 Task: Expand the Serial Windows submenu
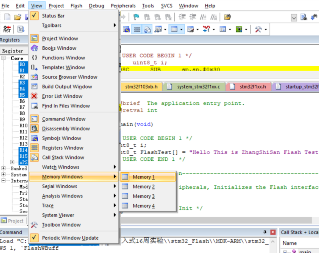click(74, 186)
